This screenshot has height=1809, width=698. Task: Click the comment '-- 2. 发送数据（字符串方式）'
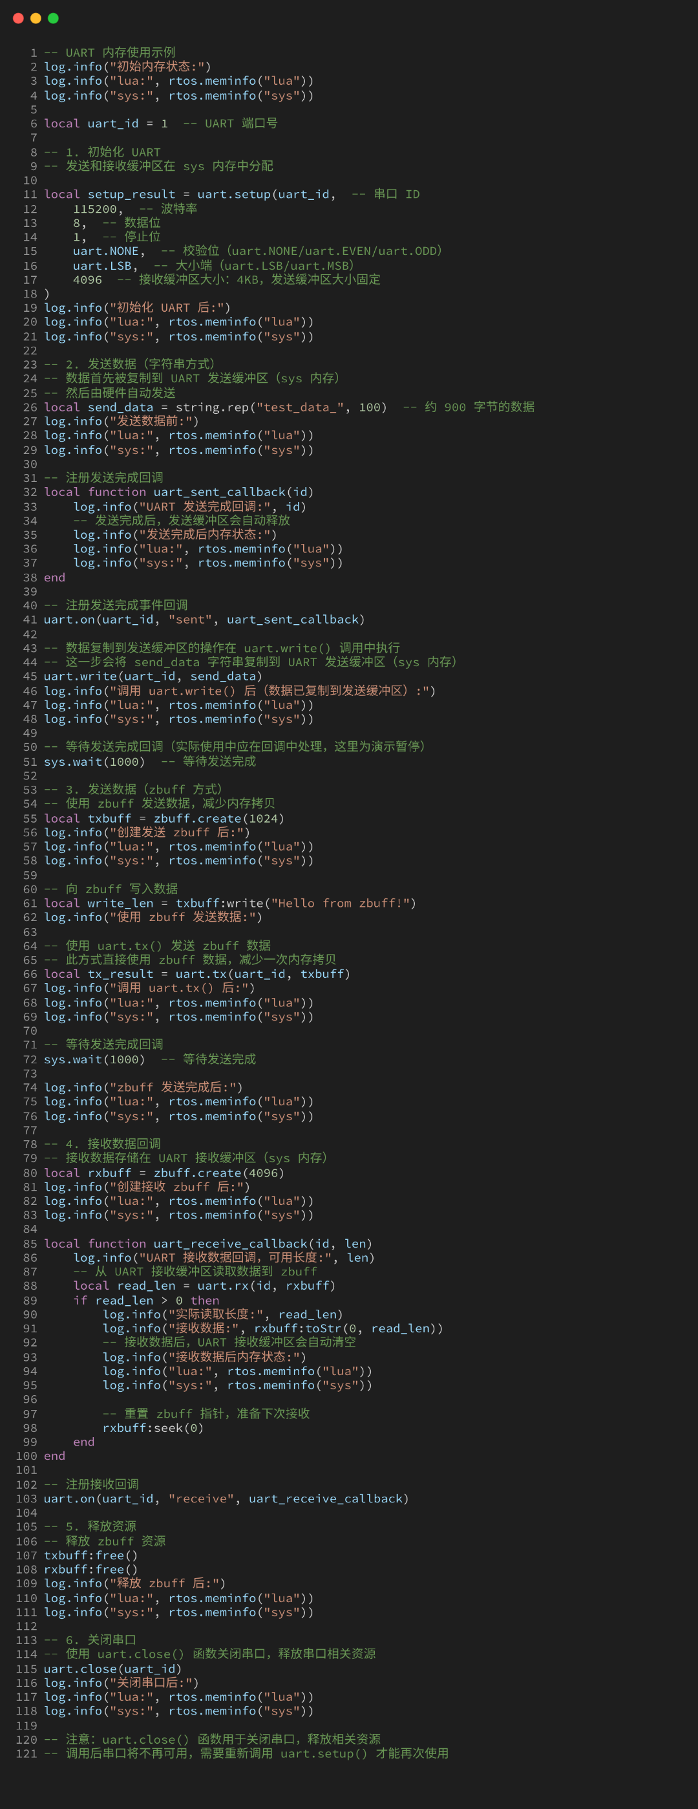pos(130,363)
